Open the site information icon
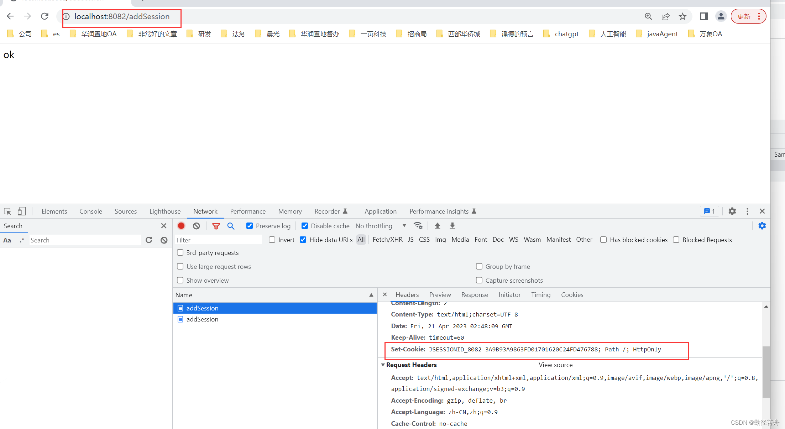This screenshot has width=785, height=429. click(66, 16)
